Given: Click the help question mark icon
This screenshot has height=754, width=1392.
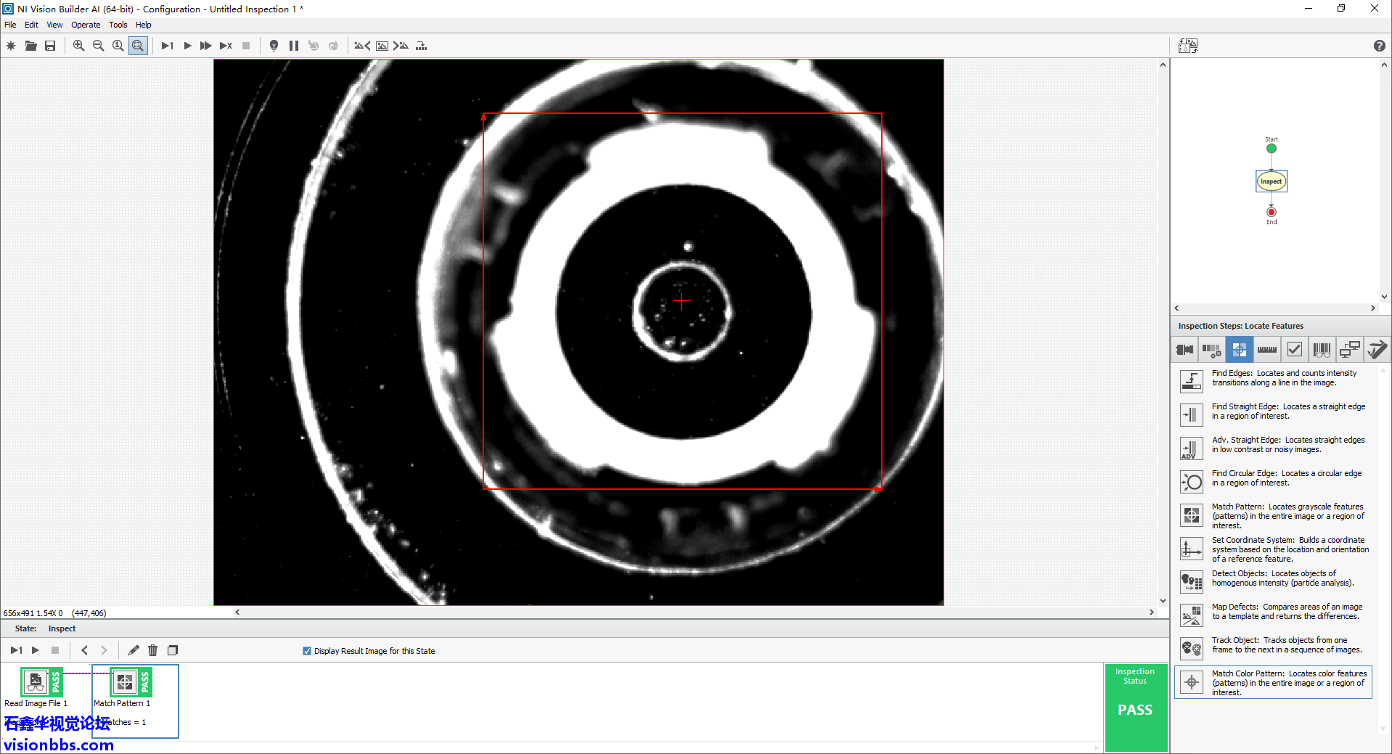Looking at the screenshot, I should click(x=1379, y=46).
